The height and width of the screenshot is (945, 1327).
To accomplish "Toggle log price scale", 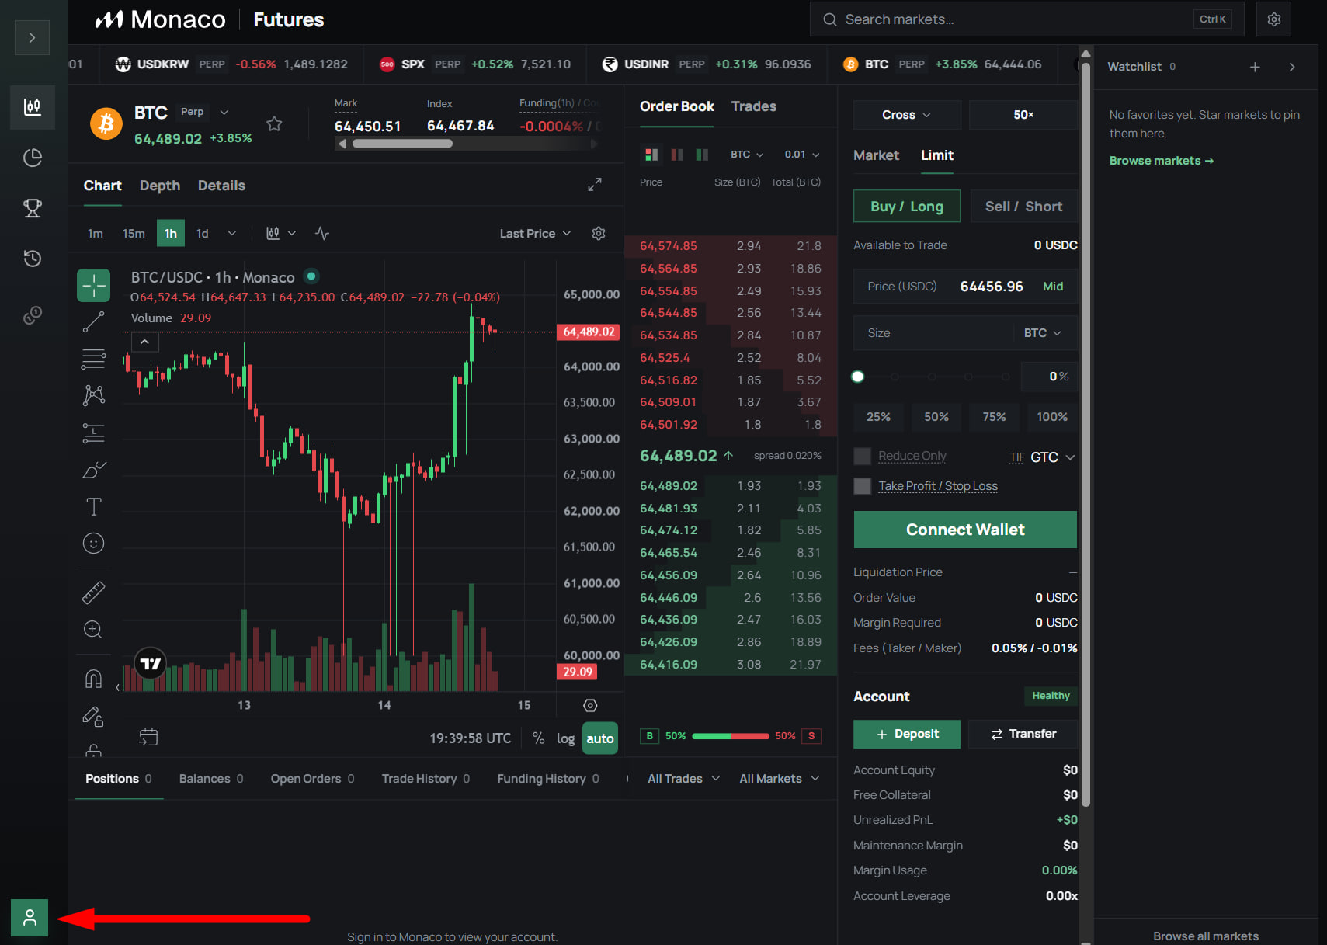I will click(x=566, y=738).
